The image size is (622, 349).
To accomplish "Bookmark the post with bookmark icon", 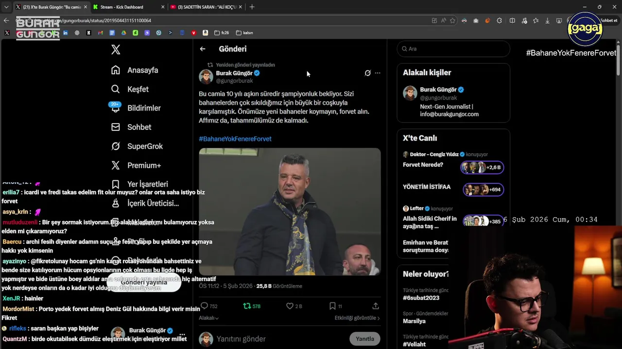I will (x=332, y=306).
